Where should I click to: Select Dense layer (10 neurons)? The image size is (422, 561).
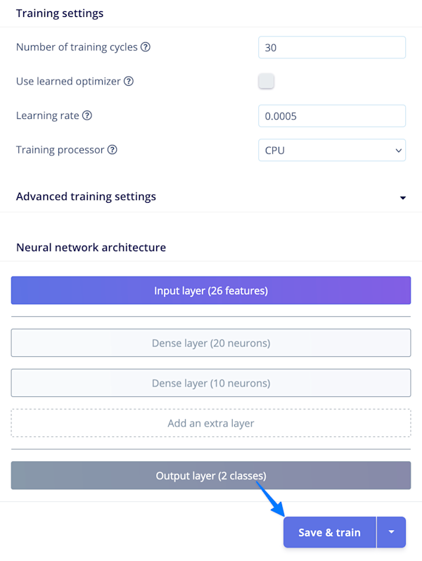[x=211, y=383]
